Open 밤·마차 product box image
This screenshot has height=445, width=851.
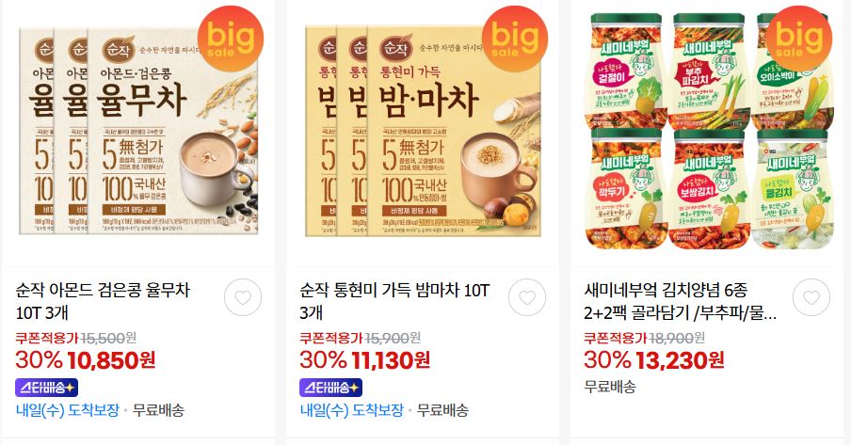[x=424, y=130]
